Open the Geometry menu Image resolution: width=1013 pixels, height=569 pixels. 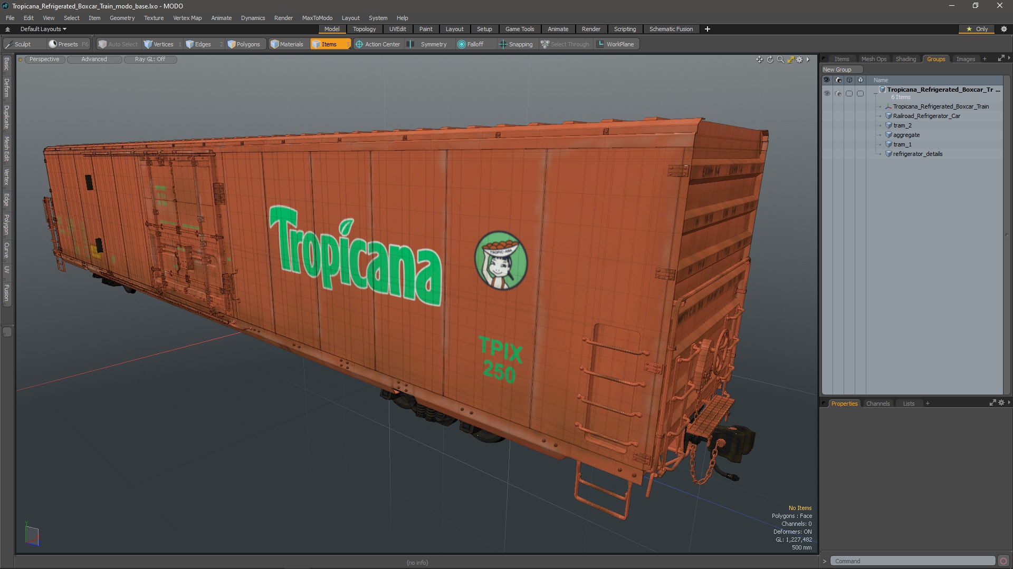click(122, 18)
